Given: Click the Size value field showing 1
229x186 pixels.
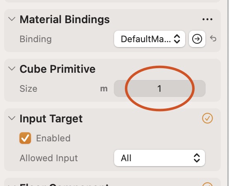Looking at the screenshot, I should [x=160, y=88].
